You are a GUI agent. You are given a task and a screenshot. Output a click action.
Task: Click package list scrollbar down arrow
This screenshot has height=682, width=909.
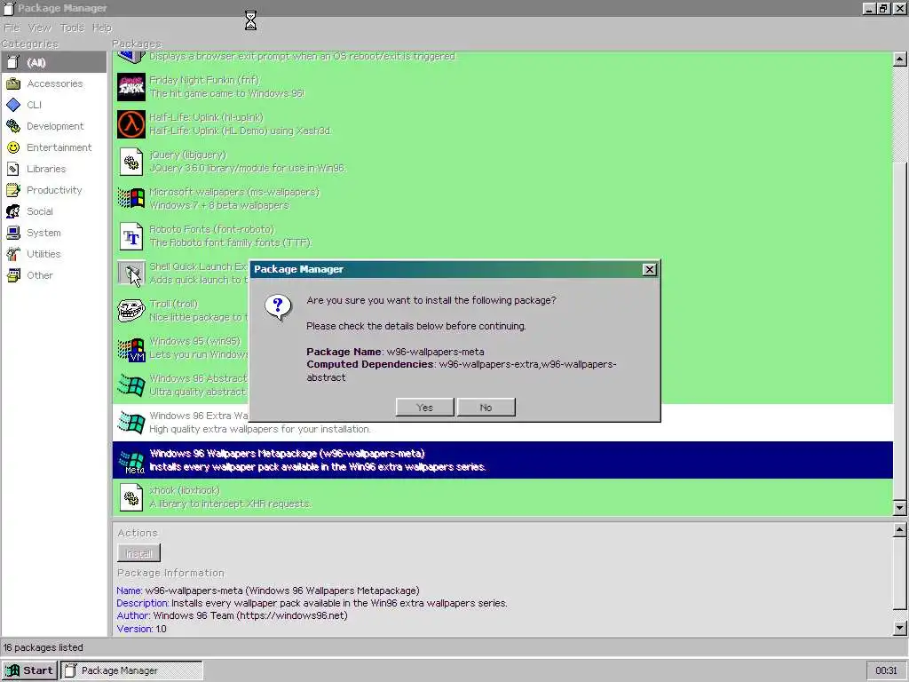click(900, 508)
